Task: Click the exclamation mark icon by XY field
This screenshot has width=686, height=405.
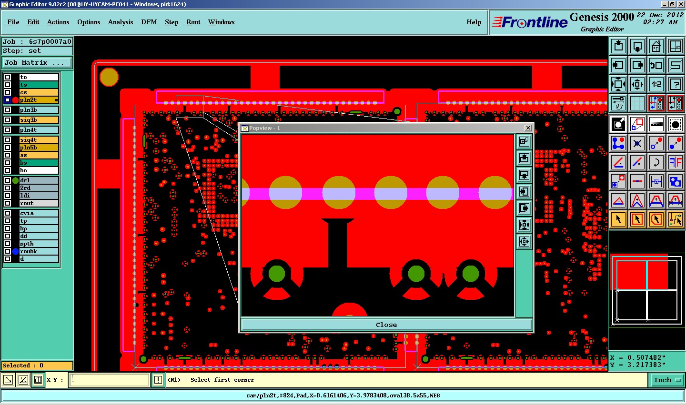Action: pyautogui.click(x=158, y=380)
